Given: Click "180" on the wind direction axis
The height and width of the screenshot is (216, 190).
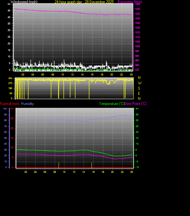Looking at the screenshot, I should [10, 88].
